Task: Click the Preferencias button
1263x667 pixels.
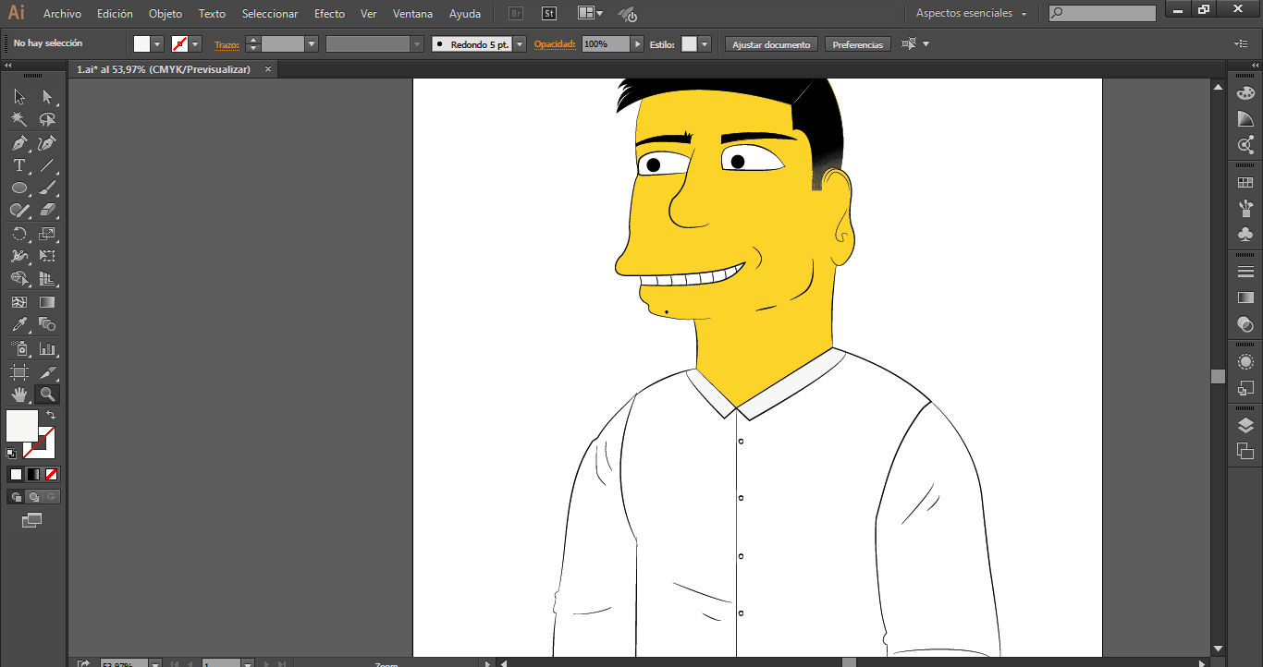Action: tap(857, 44)
